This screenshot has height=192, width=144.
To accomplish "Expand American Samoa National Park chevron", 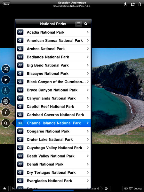I will [x=88, y=41].
